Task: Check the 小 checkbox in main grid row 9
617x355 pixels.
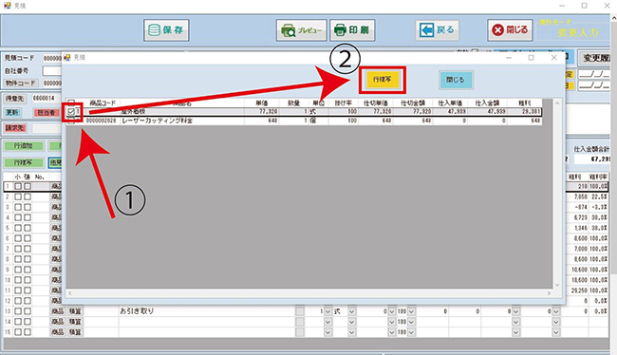Action: pyautogui.click(x=18, y=270)
